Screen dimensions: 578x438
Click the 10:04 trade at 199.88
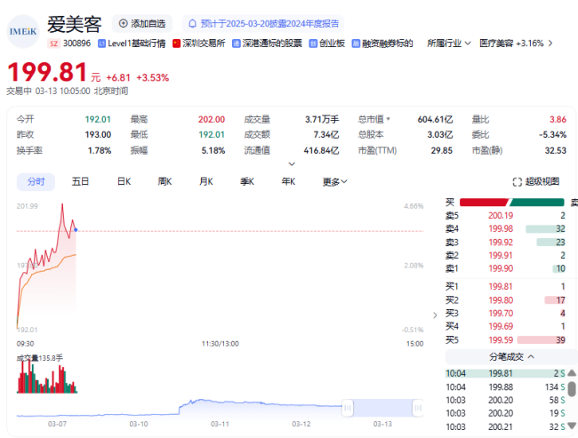505,387
